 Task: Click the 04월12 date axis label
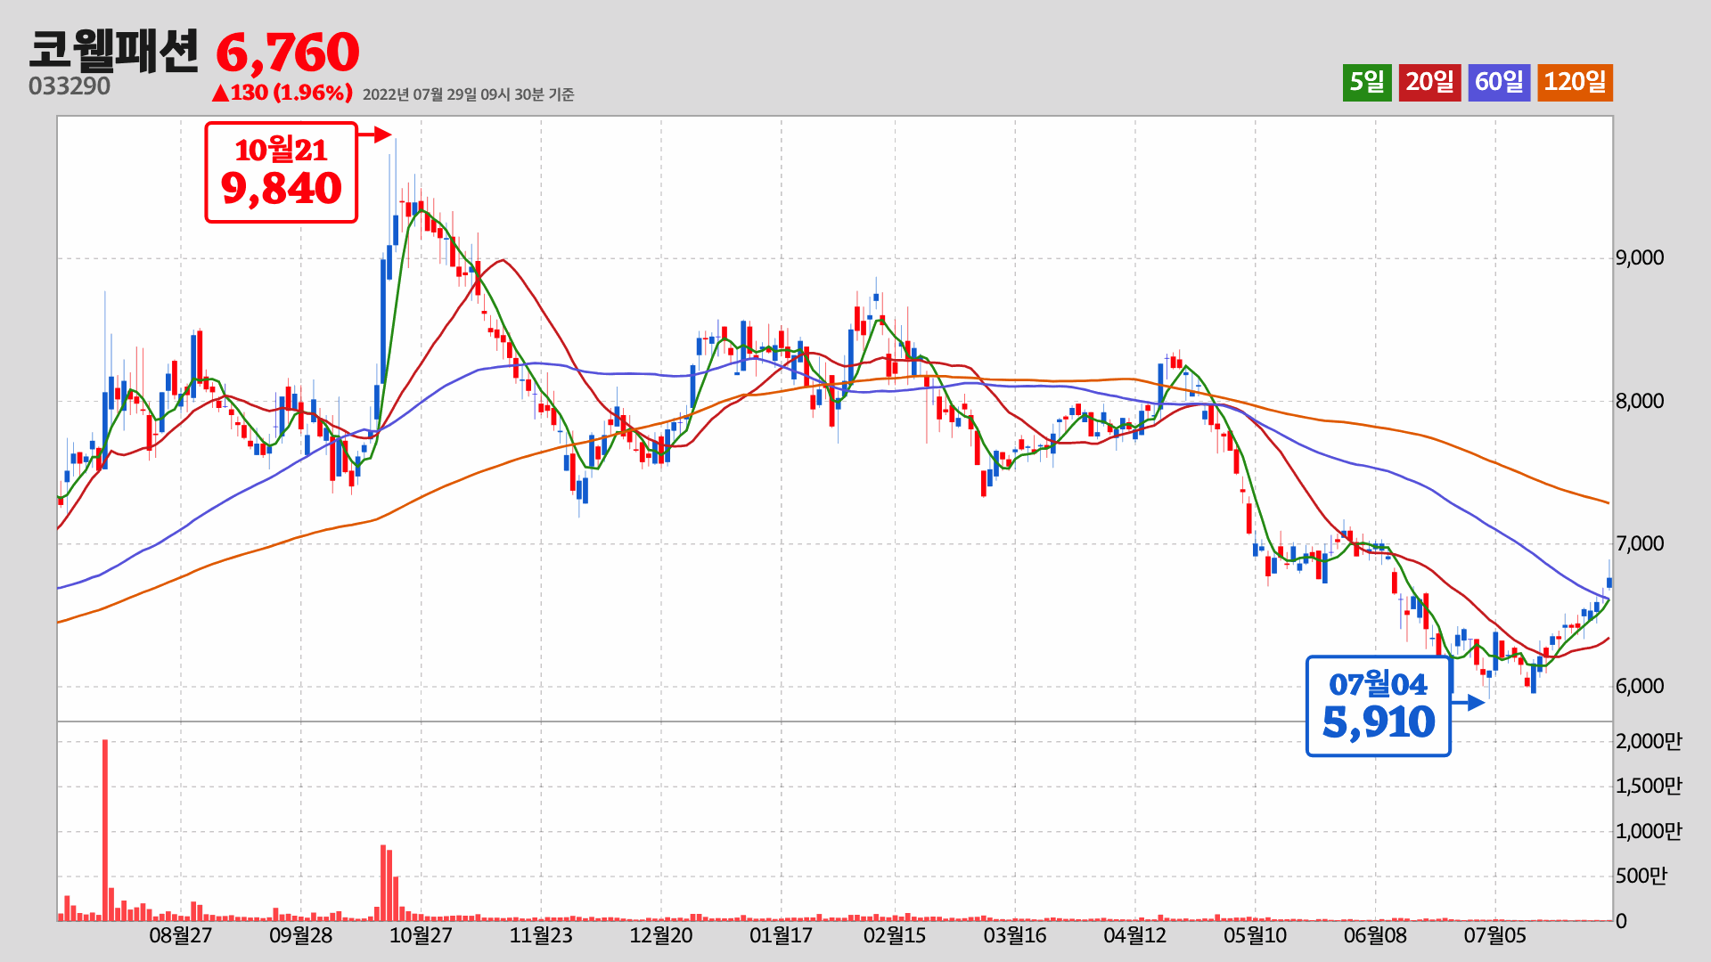1135,936
